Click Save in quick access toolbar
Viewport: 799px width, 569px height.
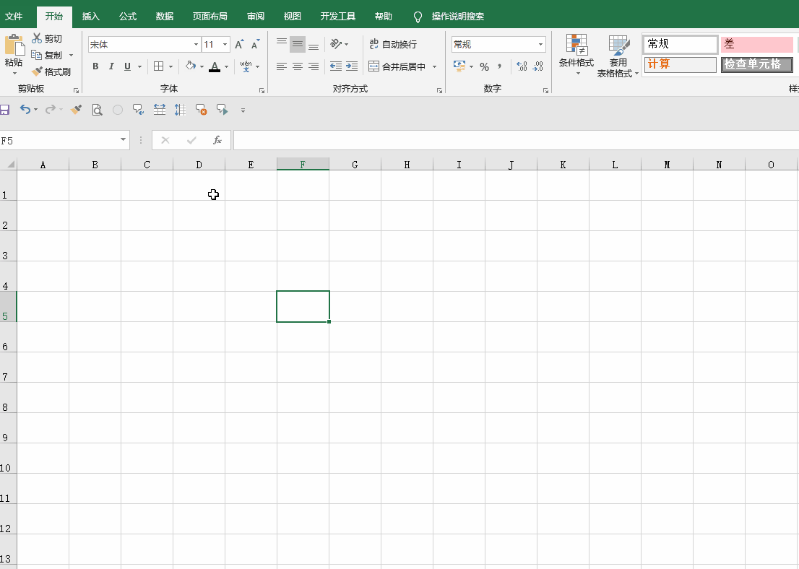[4, 110]
